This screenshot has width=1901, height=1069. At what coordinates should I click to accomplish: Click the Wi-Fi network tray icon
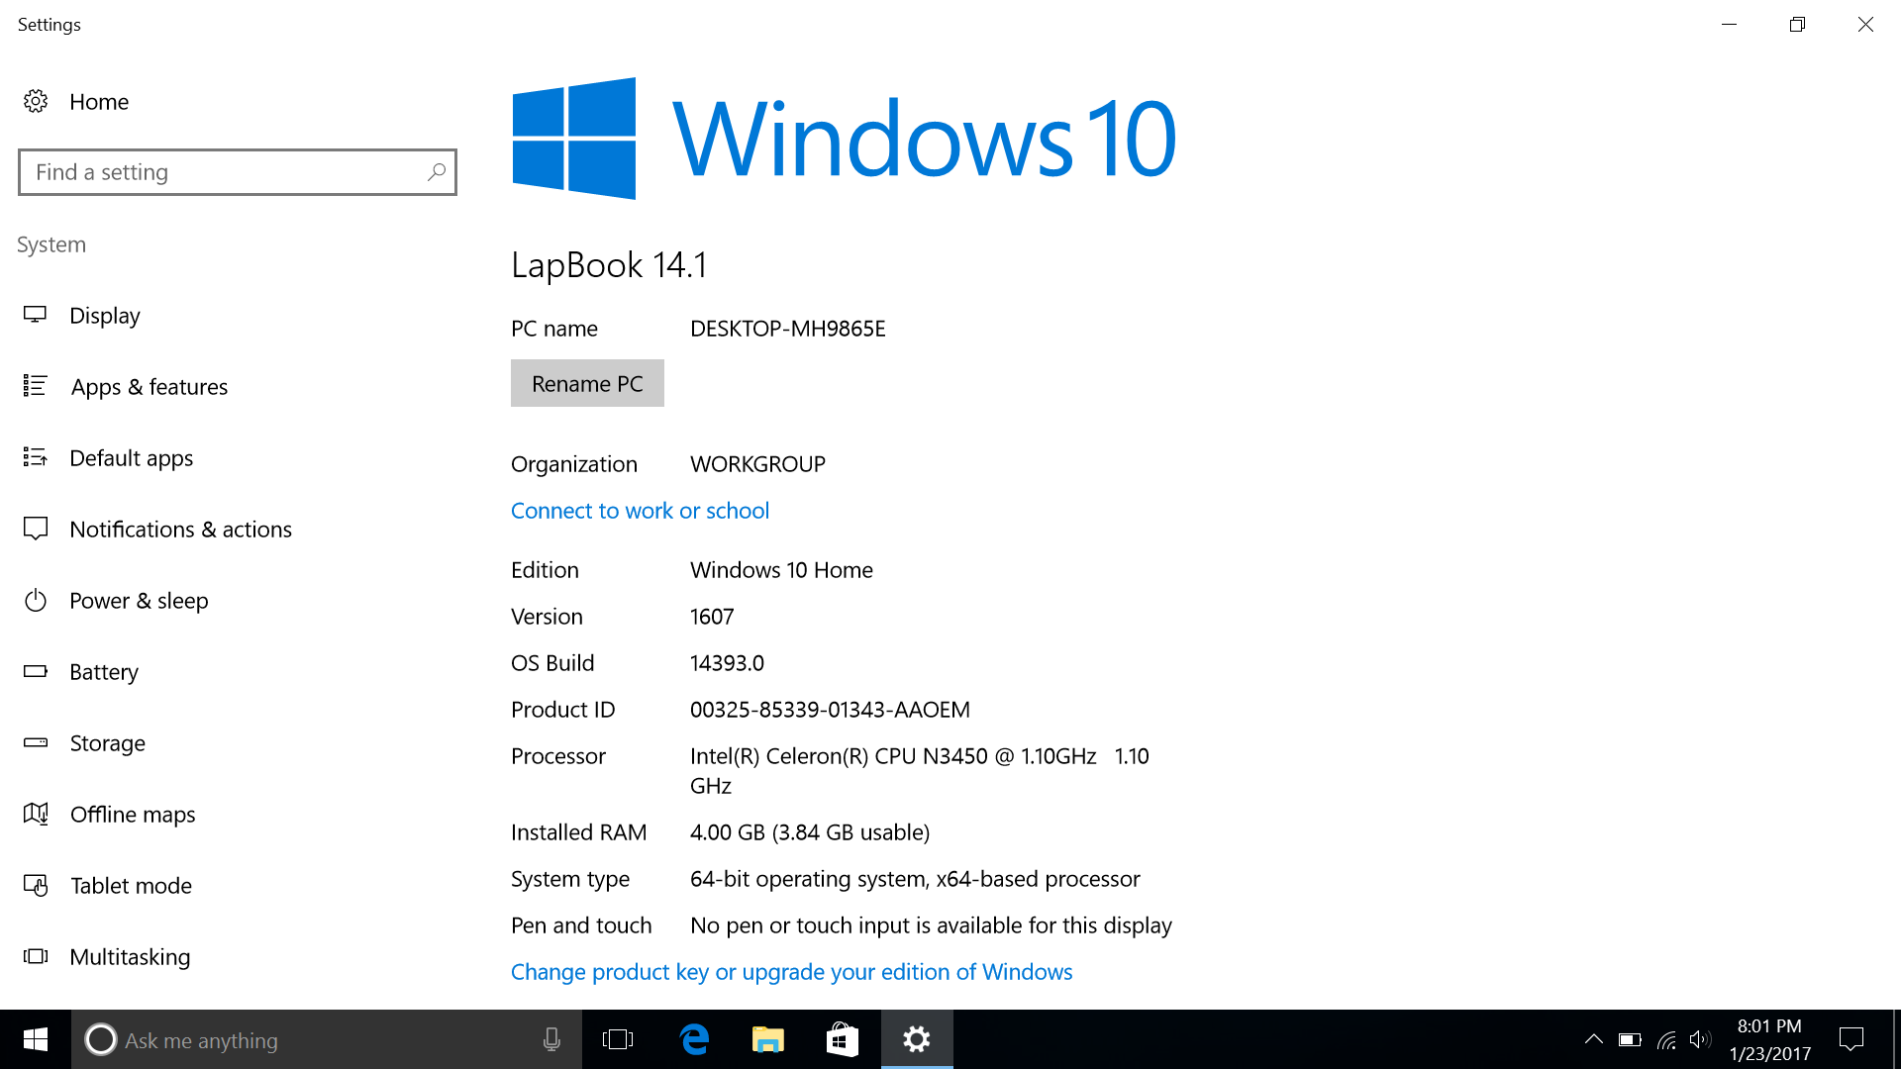click(x=1667, y=1039)
